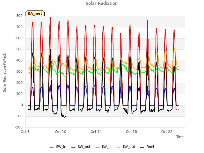The image size is (204, 153).
Task: Toggle the LW_in series in the legend
Action: click(x=104, y=147)
